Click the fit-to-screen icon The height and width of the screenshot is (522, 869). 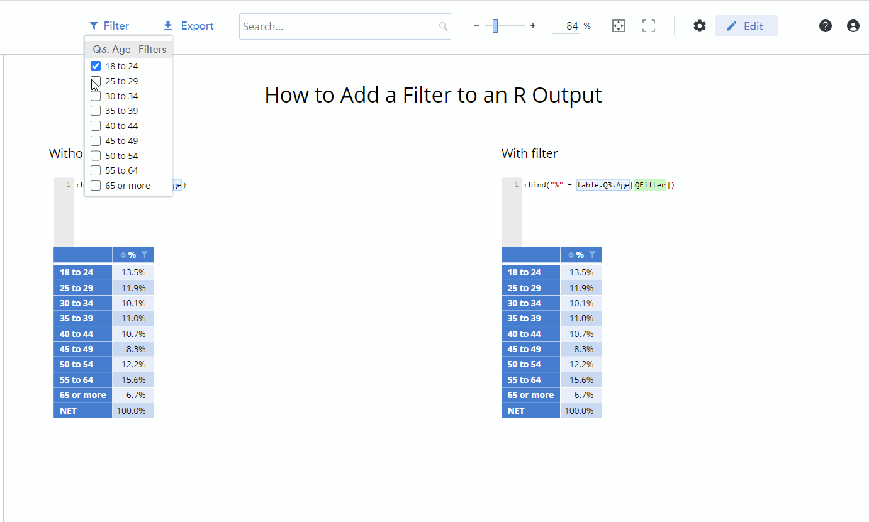619,26
